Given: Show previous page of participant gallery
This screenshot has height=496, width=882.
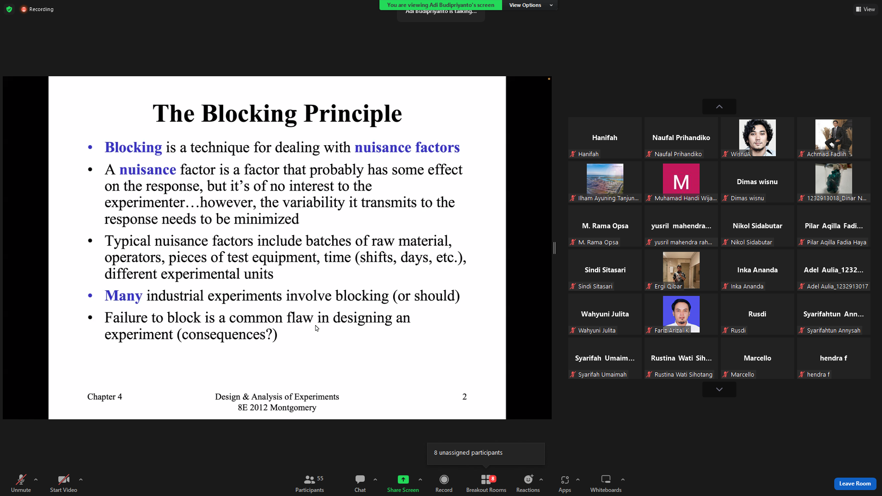Looking at the screenshot, I should (x=719, y=107).
